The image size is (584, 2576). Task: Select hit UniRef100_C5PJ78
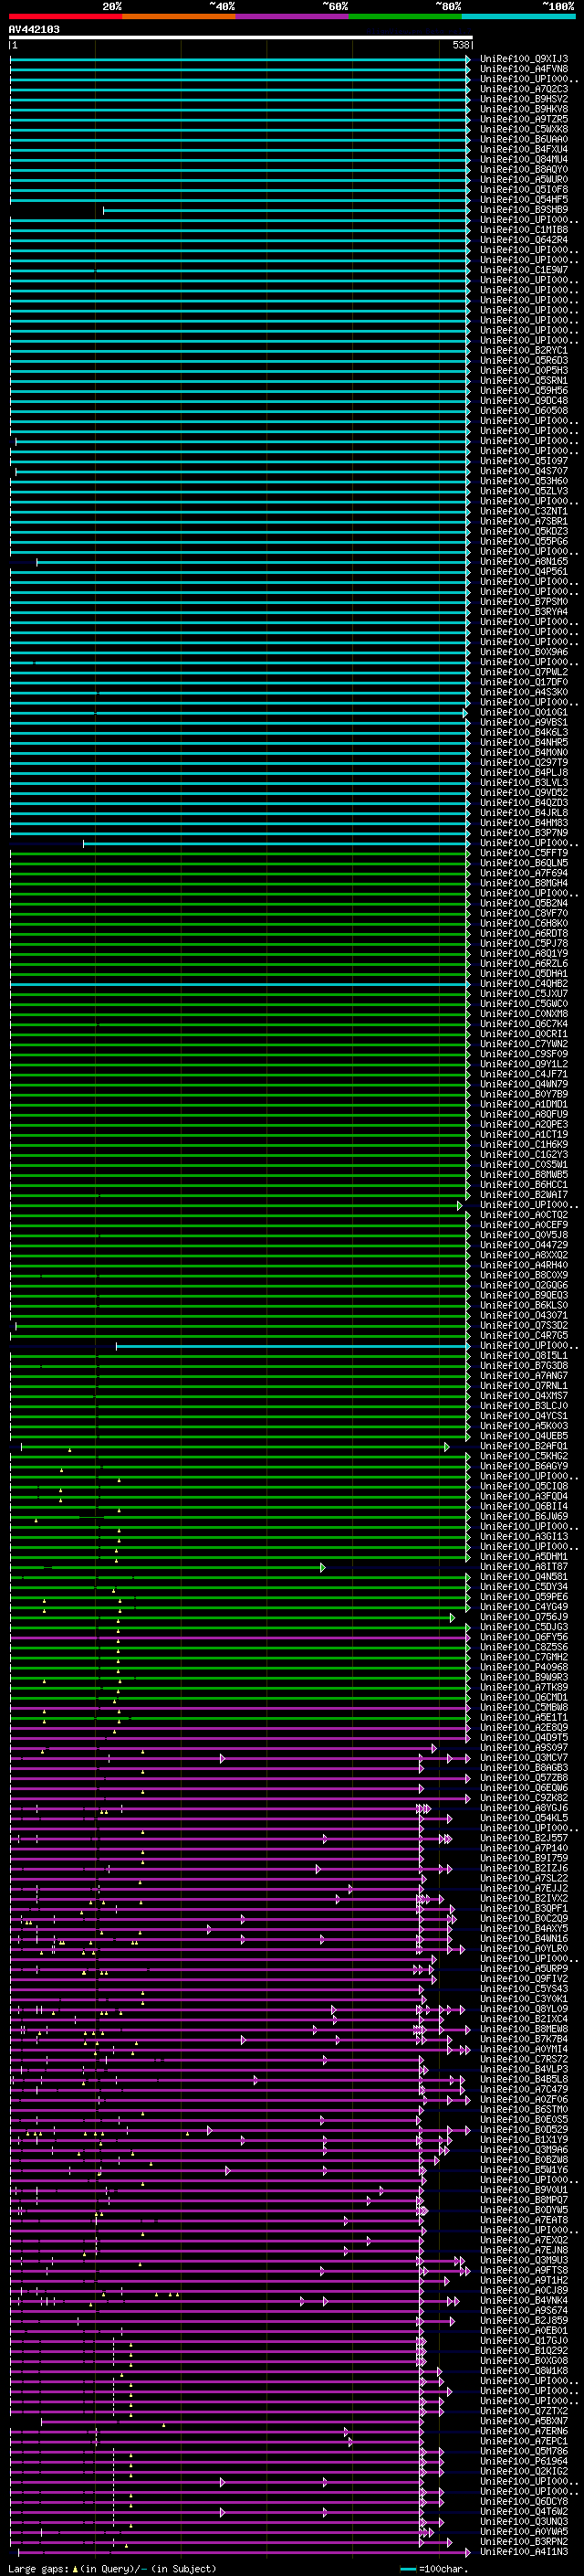click(524, 943)
